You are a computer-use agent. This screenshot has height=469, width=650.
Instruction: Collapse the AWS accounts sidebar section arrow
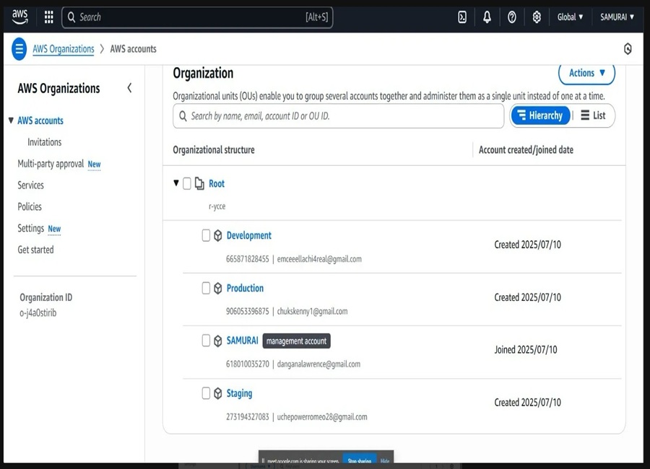(x=11, y=120)
